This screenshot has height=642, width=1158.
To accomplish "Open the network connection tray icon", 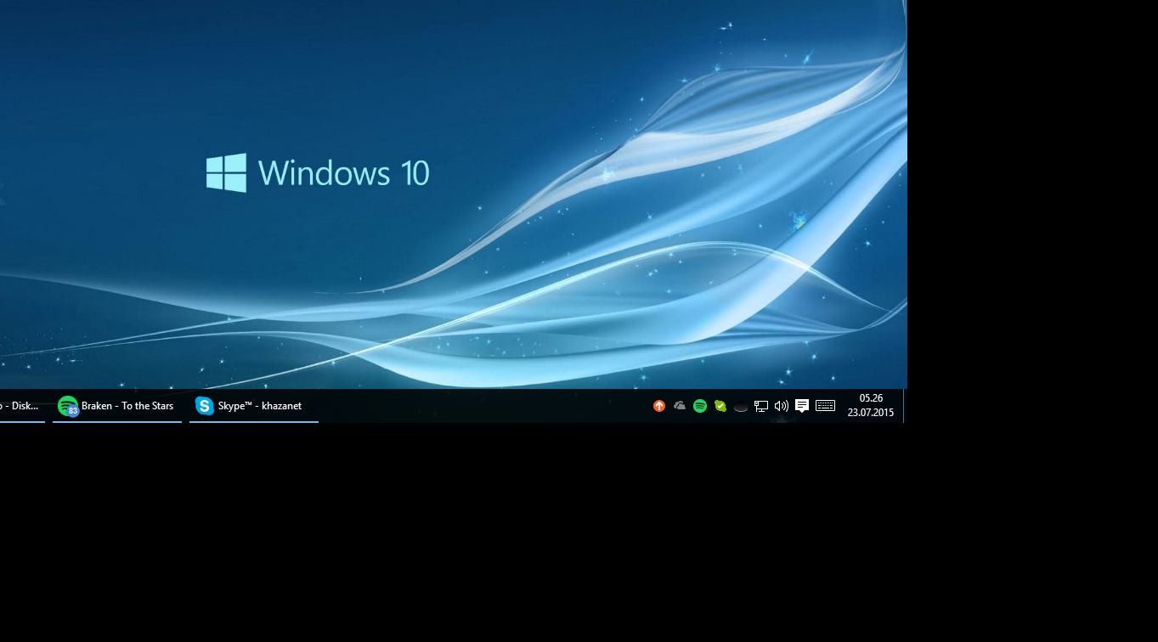I will 761,406.
